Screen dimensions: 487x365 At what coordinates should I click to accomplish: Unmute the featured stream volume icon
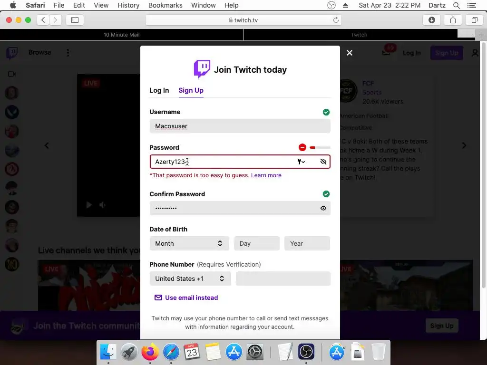coord(102,205)
